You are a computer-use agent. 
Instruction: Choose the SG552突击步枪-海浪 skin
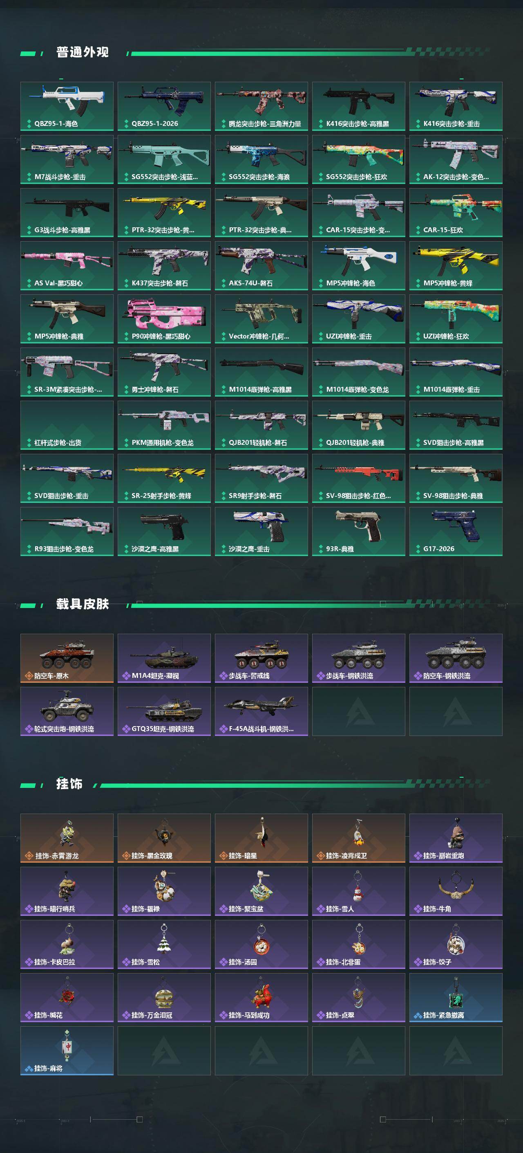click(x=261, y=159)
